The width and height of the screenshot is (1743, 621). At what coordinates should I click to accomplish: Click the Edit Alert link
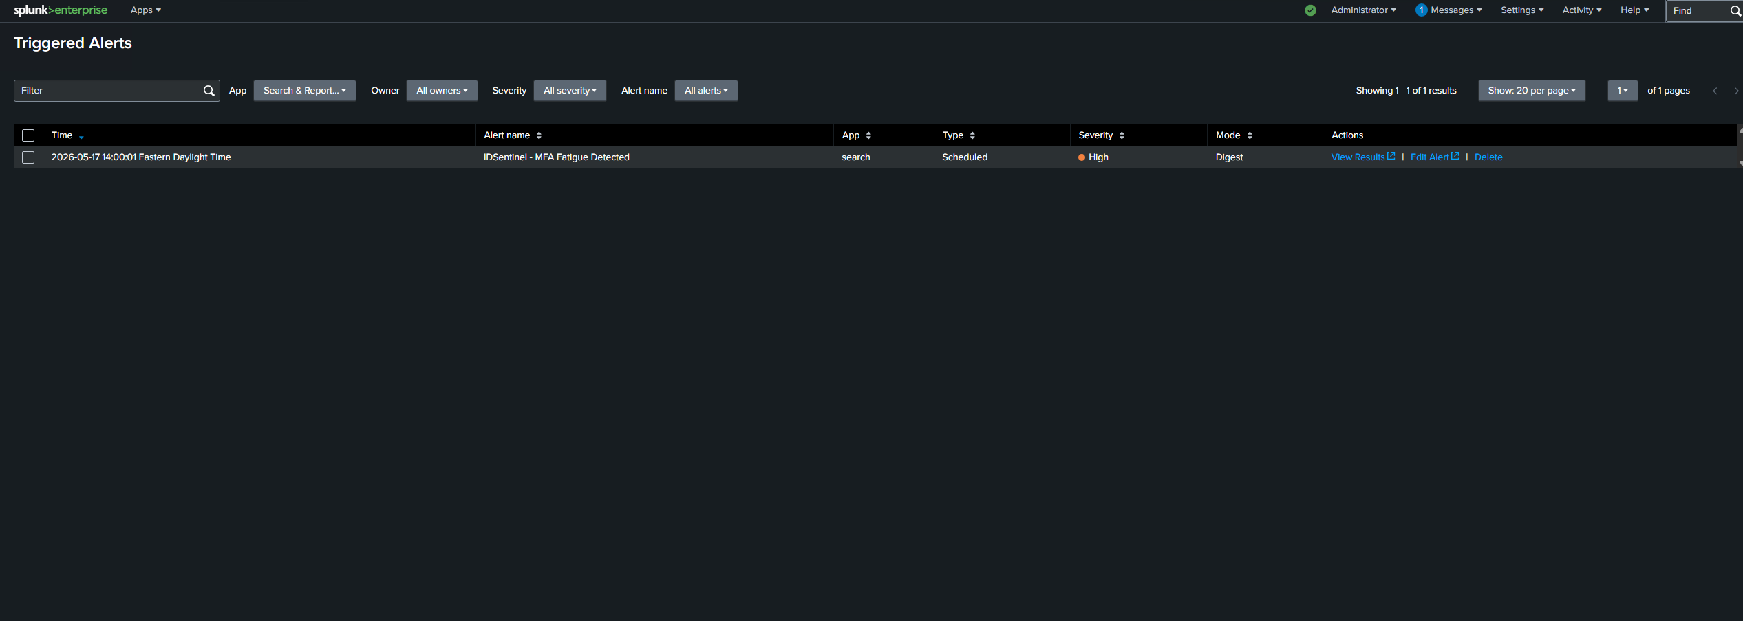click(x=1435, y=157)
